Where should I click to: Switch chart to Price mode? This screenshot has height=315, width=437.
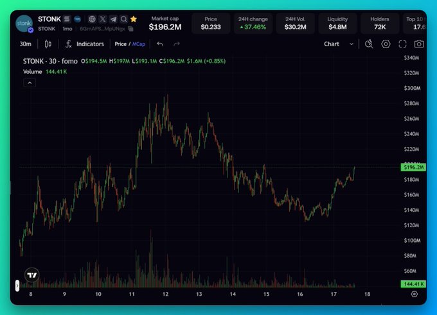click(120, 44)
